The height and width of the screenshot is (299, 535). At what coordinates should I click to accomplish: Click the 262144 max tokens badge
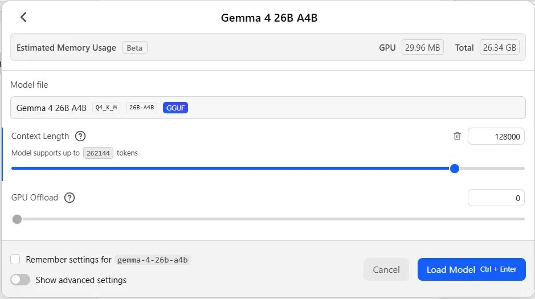[x=98, y=153]
